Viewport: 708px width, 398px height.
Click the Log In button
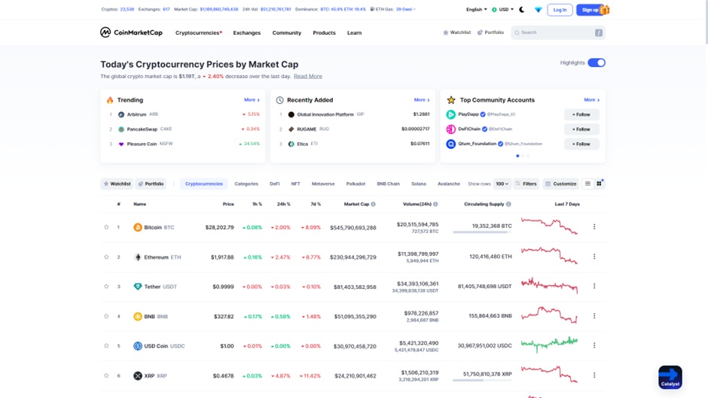click(x=560, y=10)
